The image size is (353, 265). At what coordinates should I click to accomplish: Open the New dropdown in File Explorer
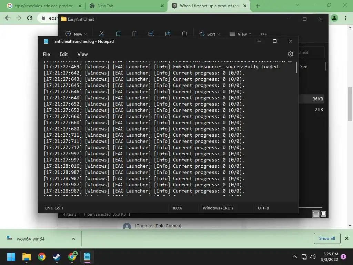76,34
